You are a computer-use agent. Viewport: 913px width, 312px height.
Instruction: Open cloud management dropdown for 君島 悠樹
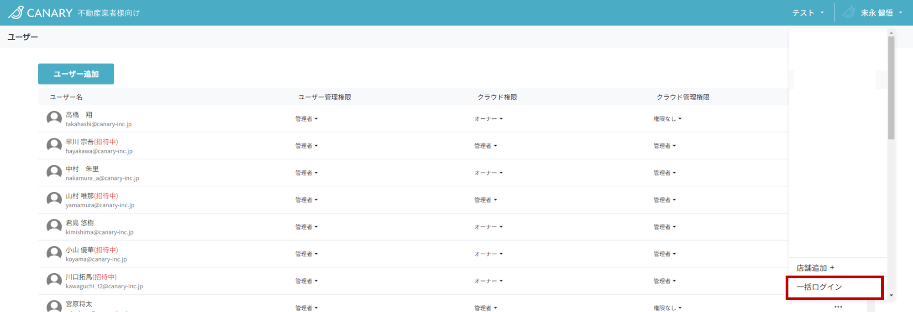pos(665,227)
